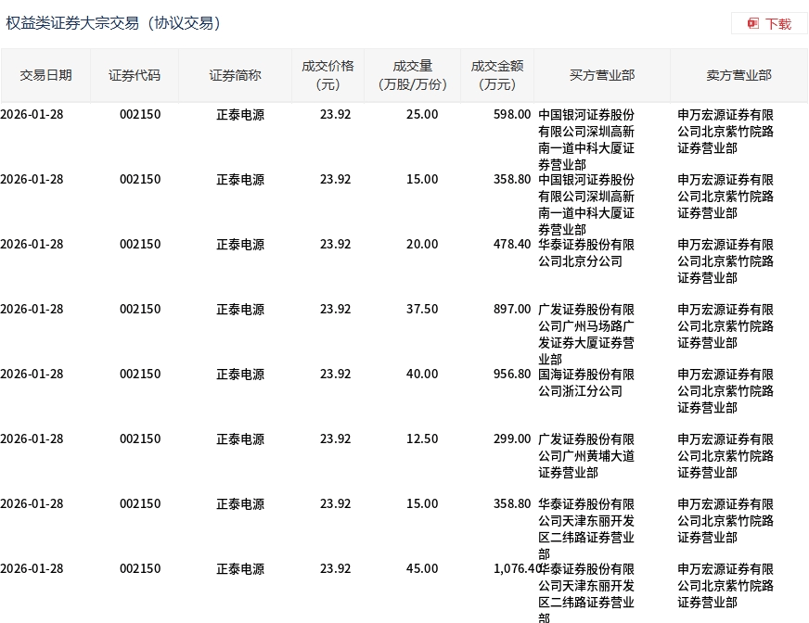Select the 45.00 trade volume cell
This screenshot has width=809, height=623.
pos(422,569)
